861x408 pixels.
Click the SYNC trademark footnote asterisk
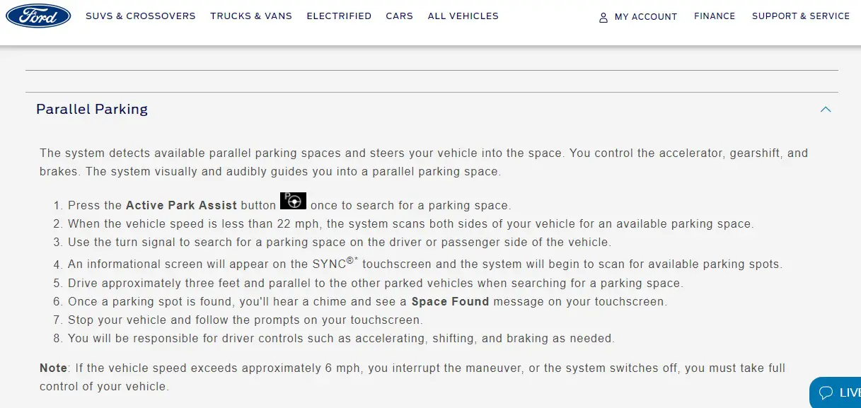tap(356, 260)
